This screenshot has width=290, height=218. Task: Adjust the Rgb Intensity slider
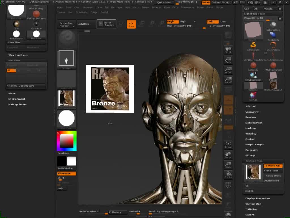(x=186, y=26)
